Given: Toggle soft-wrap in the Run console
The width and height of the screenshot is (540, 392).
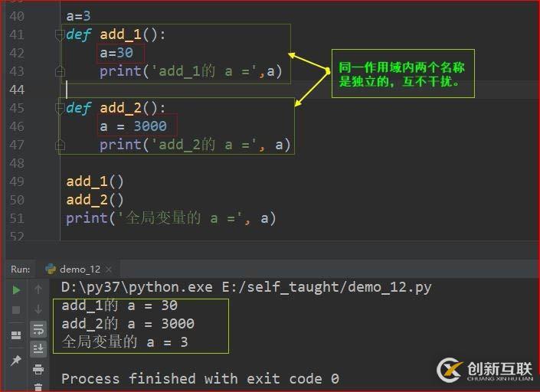Looking at the screenshot, I should tap(38, 329).
